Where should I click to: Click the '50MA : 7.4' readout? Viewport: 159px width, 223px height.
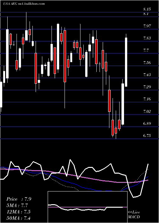[19, 218]
